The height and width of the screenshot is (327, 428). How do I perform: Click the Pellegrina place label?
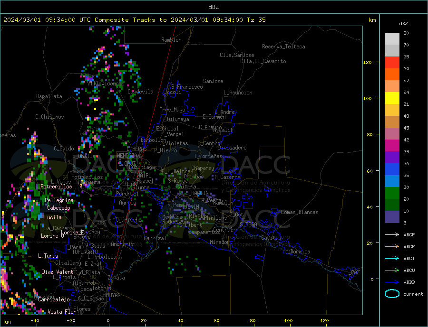click(x=59, y=200)
